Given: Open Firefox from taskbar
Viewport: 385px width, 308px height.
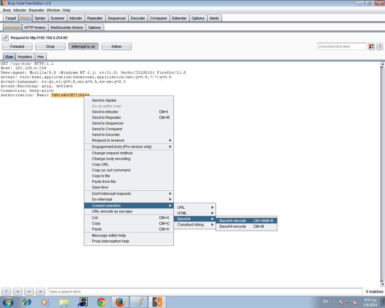Looking at the screenshot, I should (x=120, y=302).
